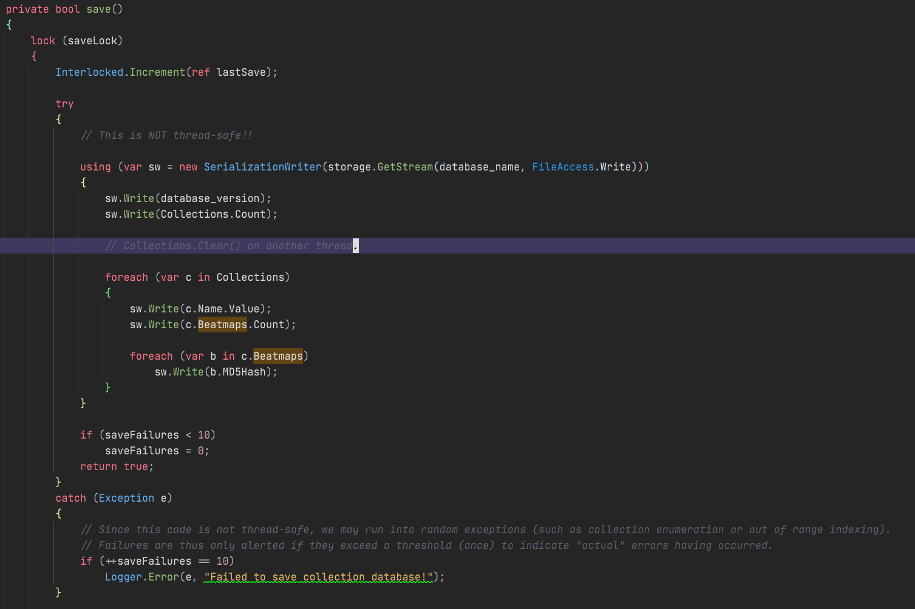
Task: Click comment starting 'Failures are thus only alerted'
Action: coord(427,545)
